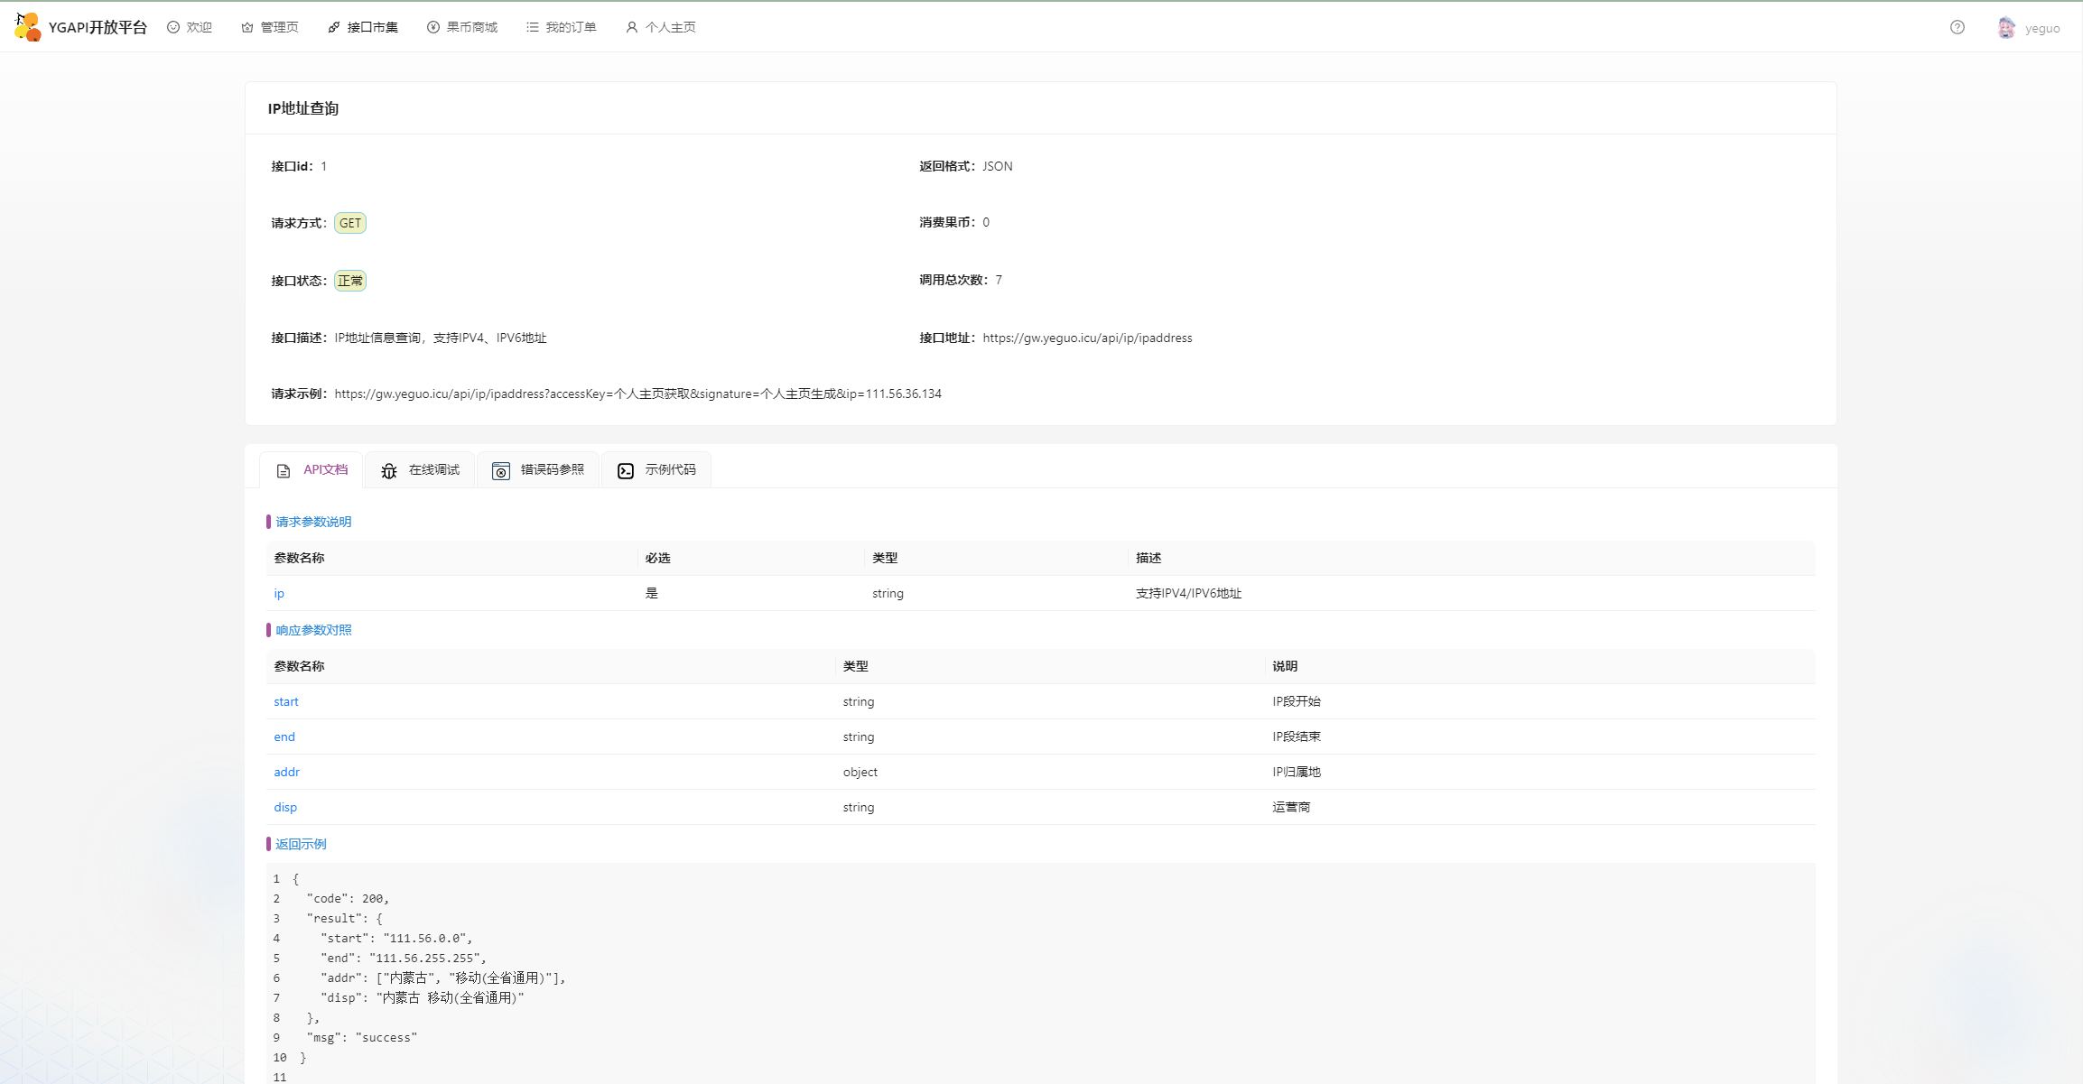Click the YGAPI logo icon
The image size is (2083, 1084).
[x=28, y=27]
